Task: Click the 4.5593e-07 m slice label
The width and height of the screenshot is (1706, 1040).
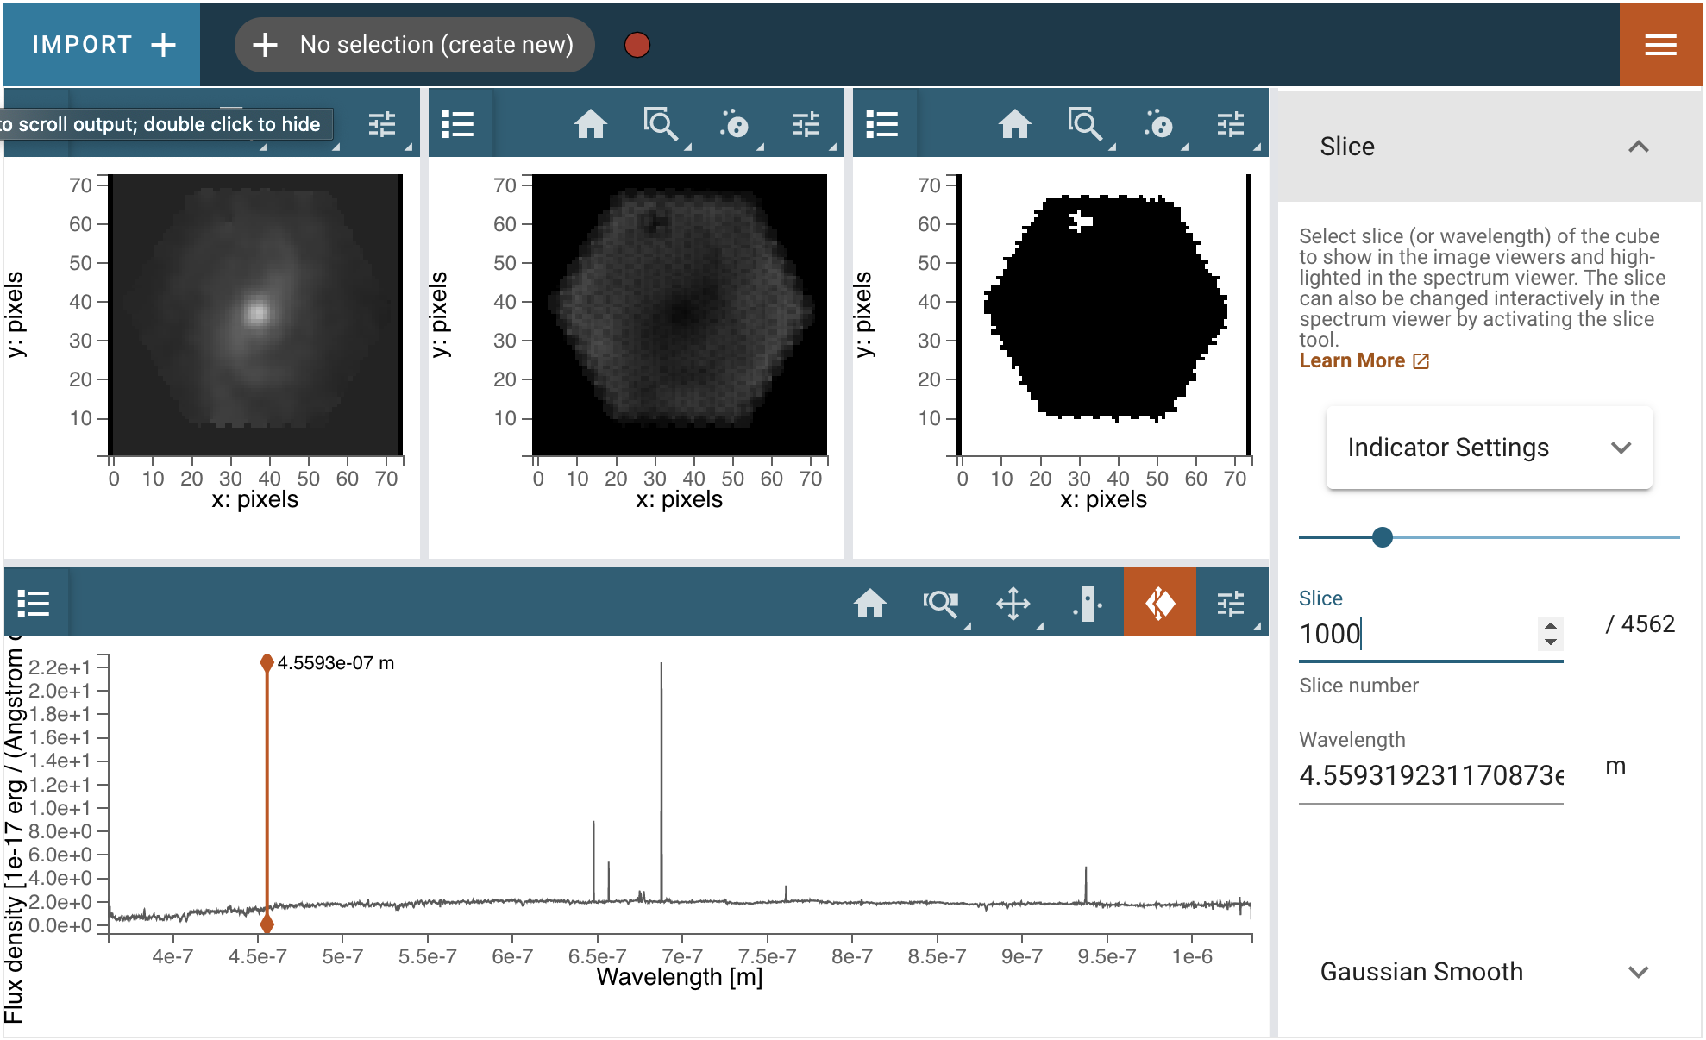Action: pos(336,663)
